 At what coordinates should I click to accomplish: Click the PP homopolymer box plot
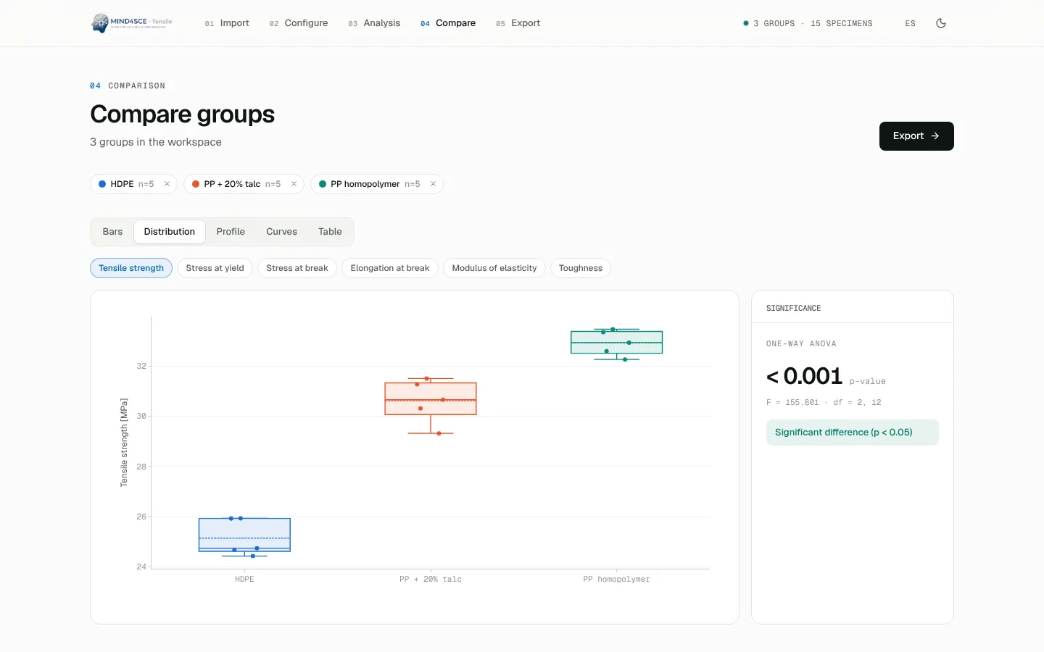coord(617,343)
